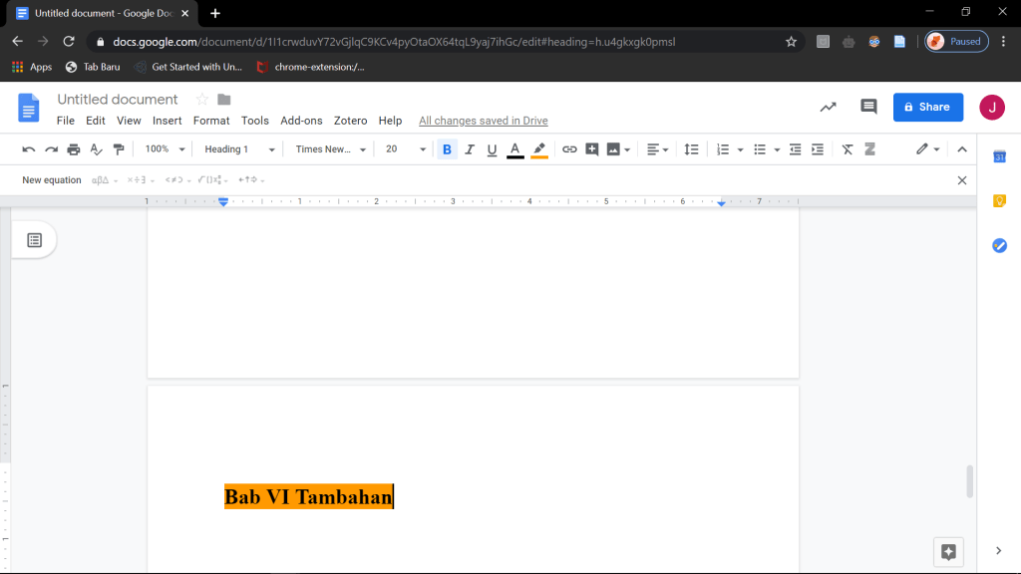Image resolution: width=1021 pixels, height=574 pixels.
Task: Show the document outline
Action: pos(34,240)
